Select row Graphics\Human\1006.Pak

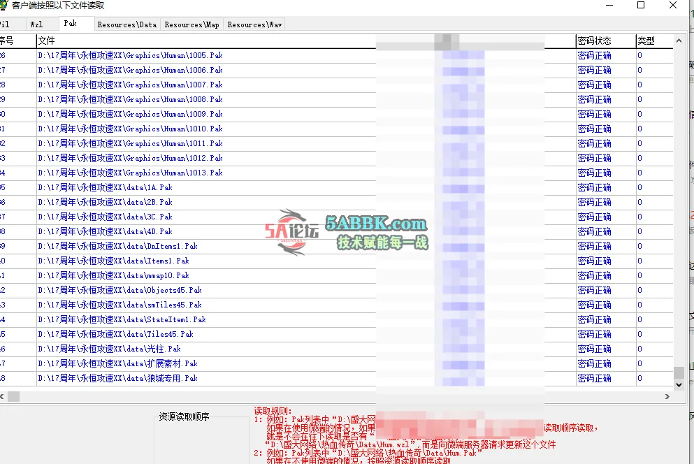pyautogui.click(x=336, y=70)
